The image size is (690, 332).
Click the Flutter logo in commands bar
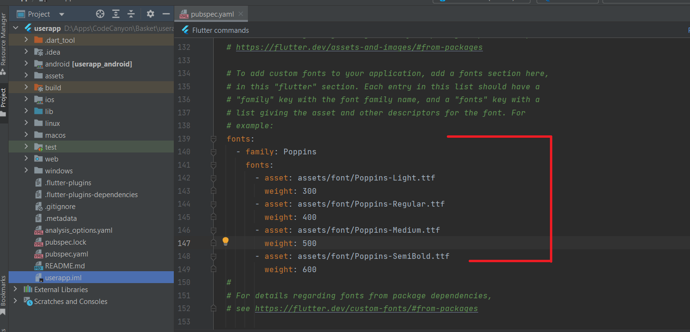point(185,30)
